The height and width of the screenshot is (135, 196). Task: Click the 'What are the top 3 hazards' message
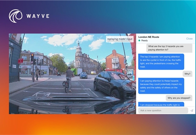coord(169,48)
